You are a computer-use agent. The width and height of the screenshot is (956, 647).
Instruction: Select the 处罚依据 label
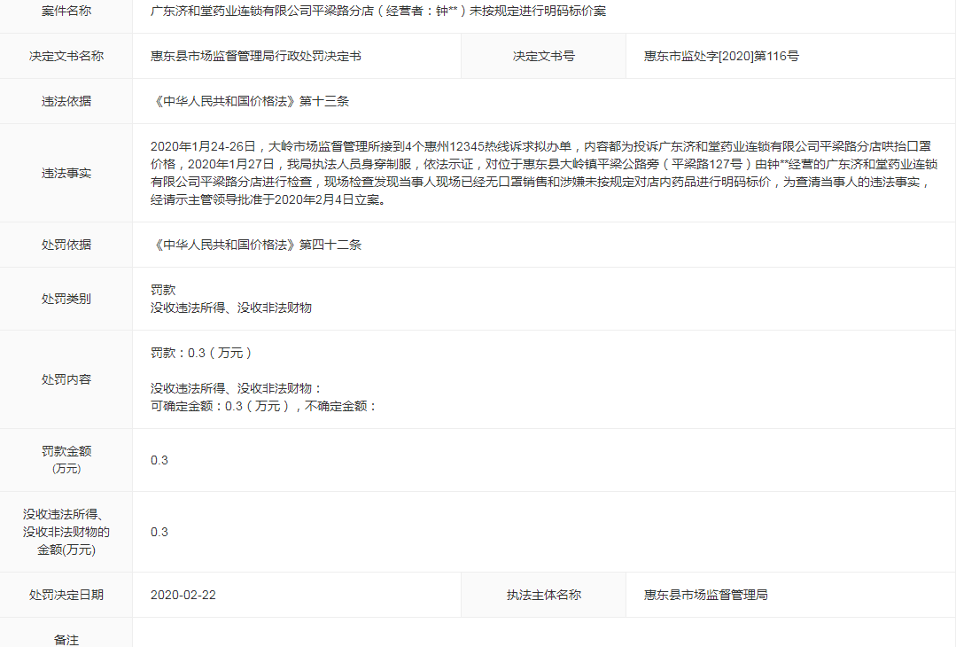tap(66, 245)
